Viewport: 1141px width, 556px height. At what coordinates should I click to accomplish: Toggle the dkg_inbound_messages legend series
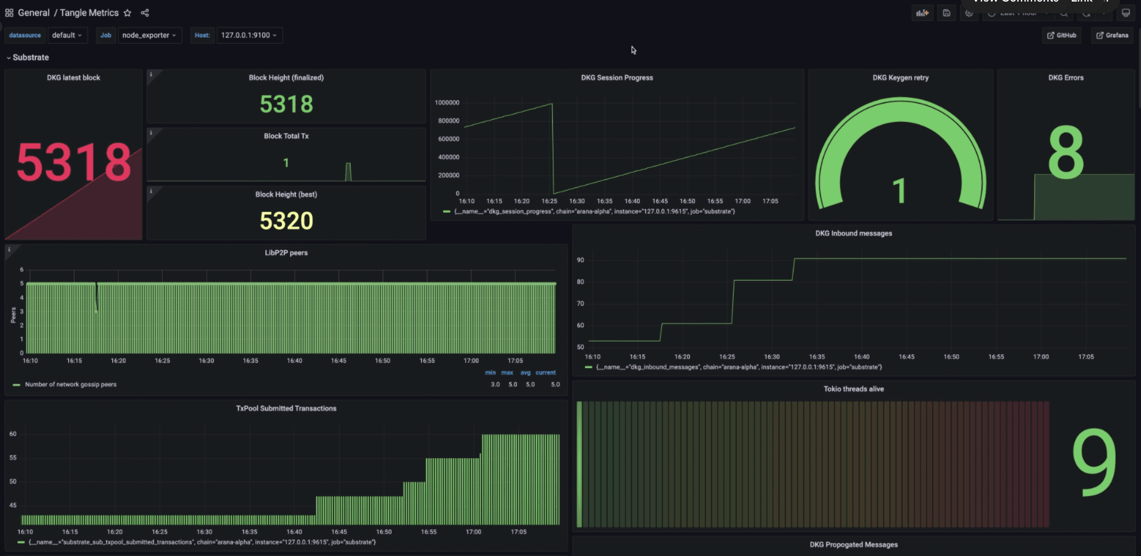739,367
